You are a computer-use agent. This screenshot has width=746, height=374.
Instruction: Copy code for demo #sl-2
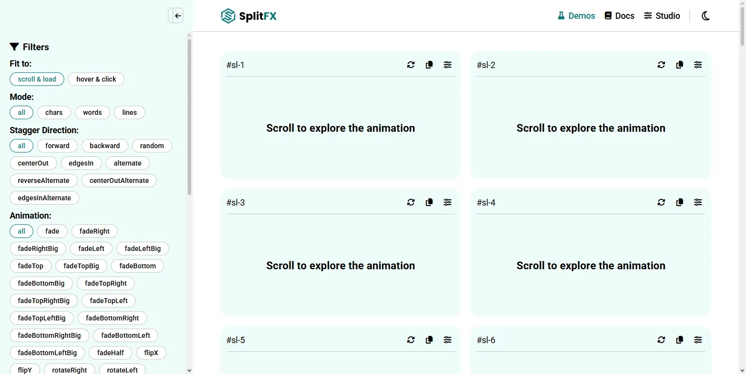point(679,65)
